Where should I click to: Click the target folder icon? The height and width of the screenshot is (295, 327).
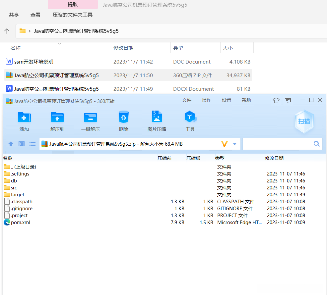click(7, 194)
